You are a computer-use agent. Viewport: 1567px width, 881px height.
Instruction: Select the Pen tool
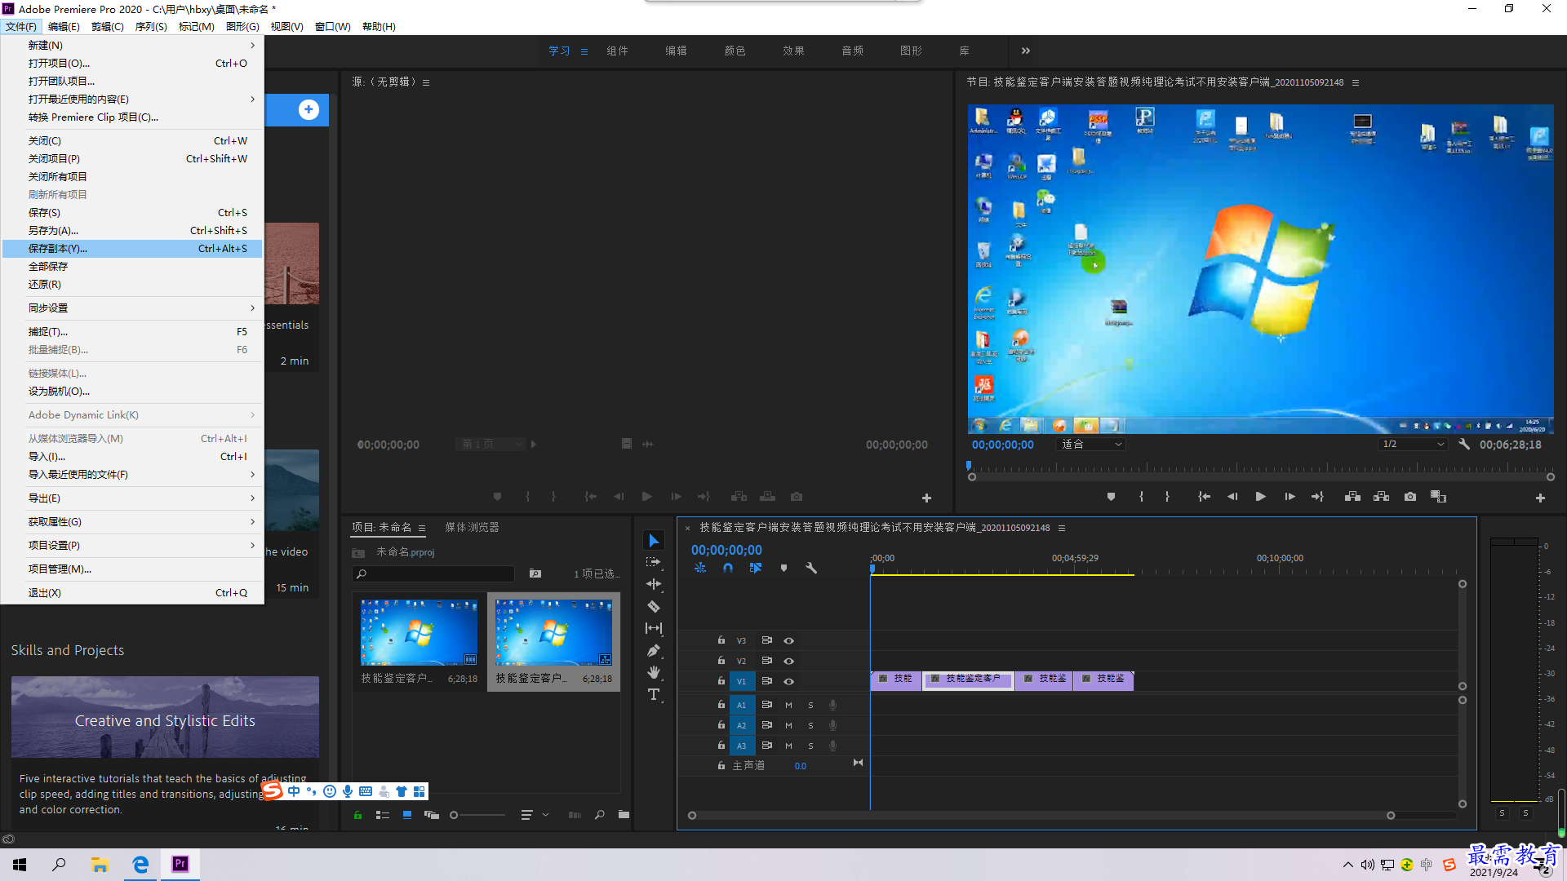(654, 650)
